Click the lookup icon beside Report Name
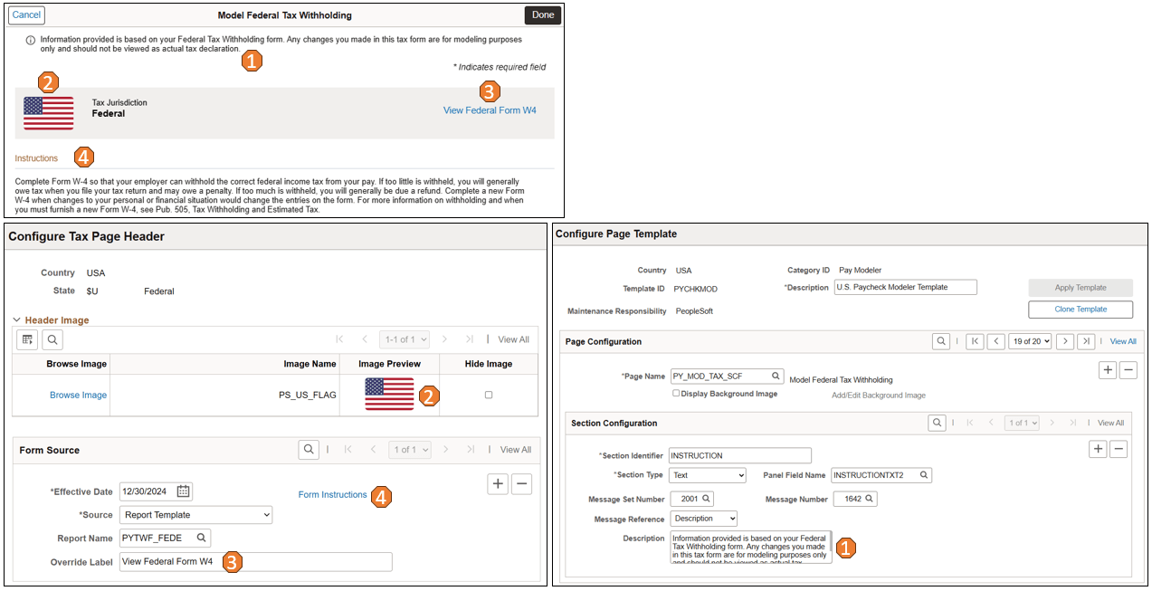 202,537
